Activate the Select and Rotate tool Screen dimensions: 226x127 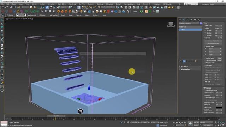(51, 7)
